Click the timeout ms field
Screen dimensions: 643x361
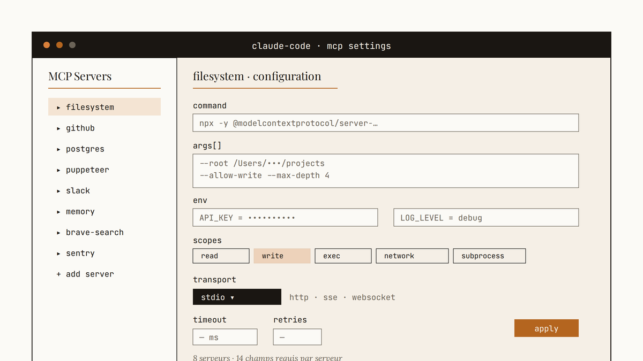(x=225, y=337)
